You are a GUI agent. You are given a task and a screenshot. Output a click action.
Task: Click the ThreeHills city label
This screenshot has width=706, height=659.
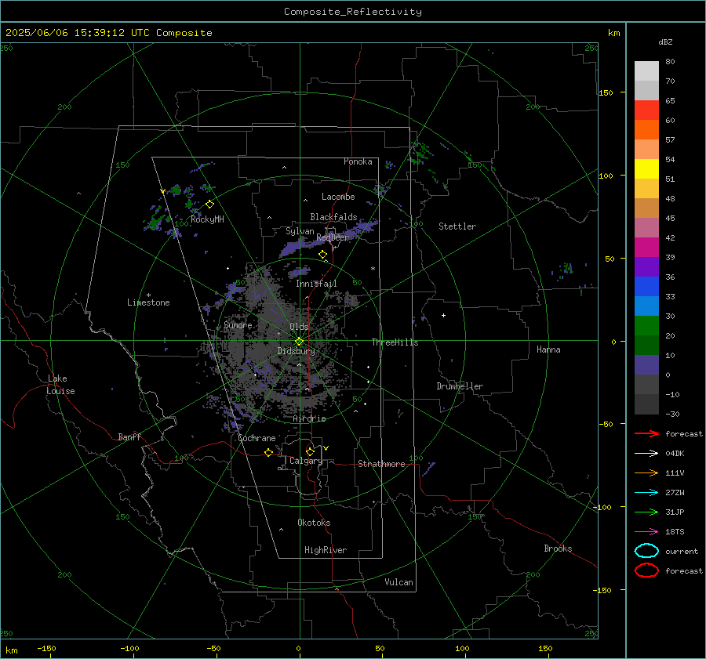(x=395, y=342)
